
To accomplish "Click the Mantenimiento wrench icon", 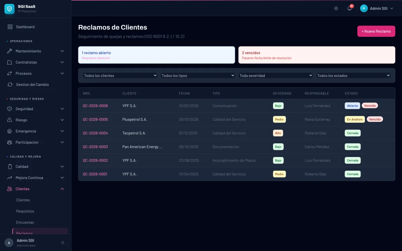I will click(x=9, y=51).
